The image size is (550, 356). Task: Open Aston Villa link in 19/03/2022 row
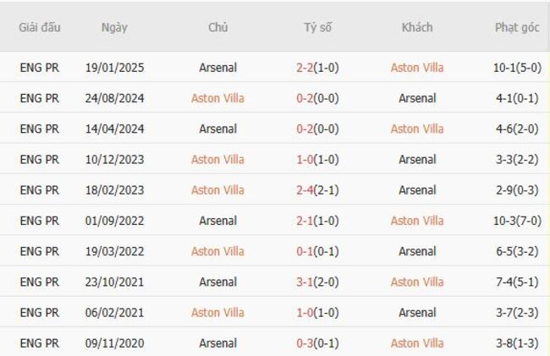(x=217, y=251)
